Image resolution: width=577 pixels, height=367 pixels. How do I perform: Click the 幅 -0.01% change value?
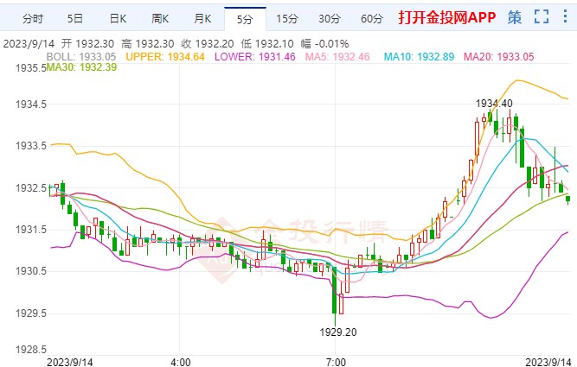pyautogui.click(x=324, y=44)
